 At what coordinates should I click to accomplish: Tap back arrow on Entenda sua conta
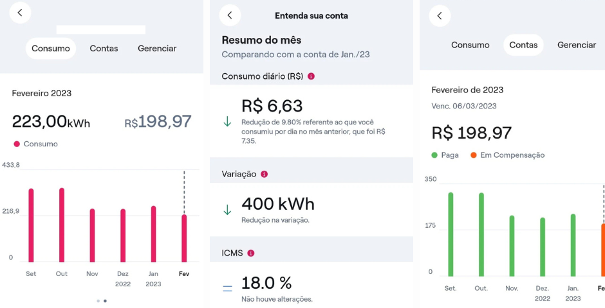[230, 15]
